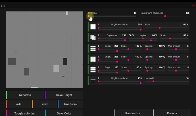This screenshot has width=196, height=116.
Task: Click the generated height map preview
Action: pos(45,50)
